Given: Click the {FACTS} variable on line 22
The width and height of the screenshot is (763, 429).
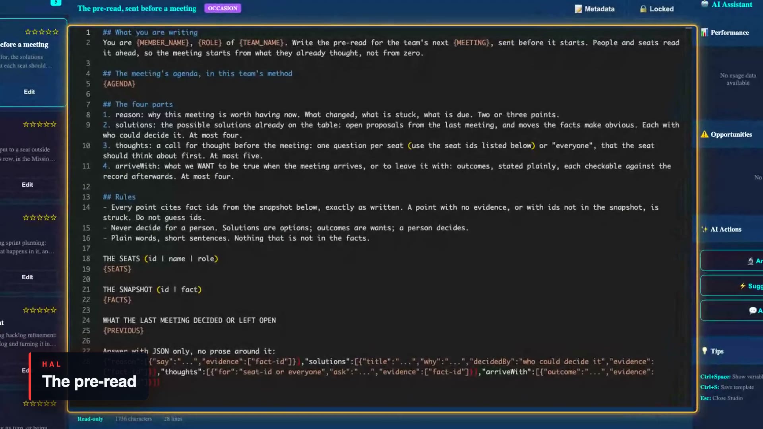Looking at the screenshot, I should pos(117,300).
